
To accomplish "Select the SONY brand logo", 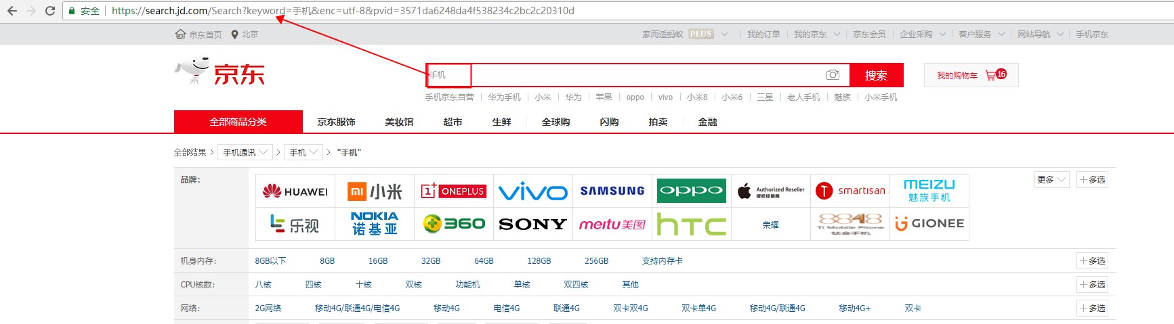I will point(532,224).
